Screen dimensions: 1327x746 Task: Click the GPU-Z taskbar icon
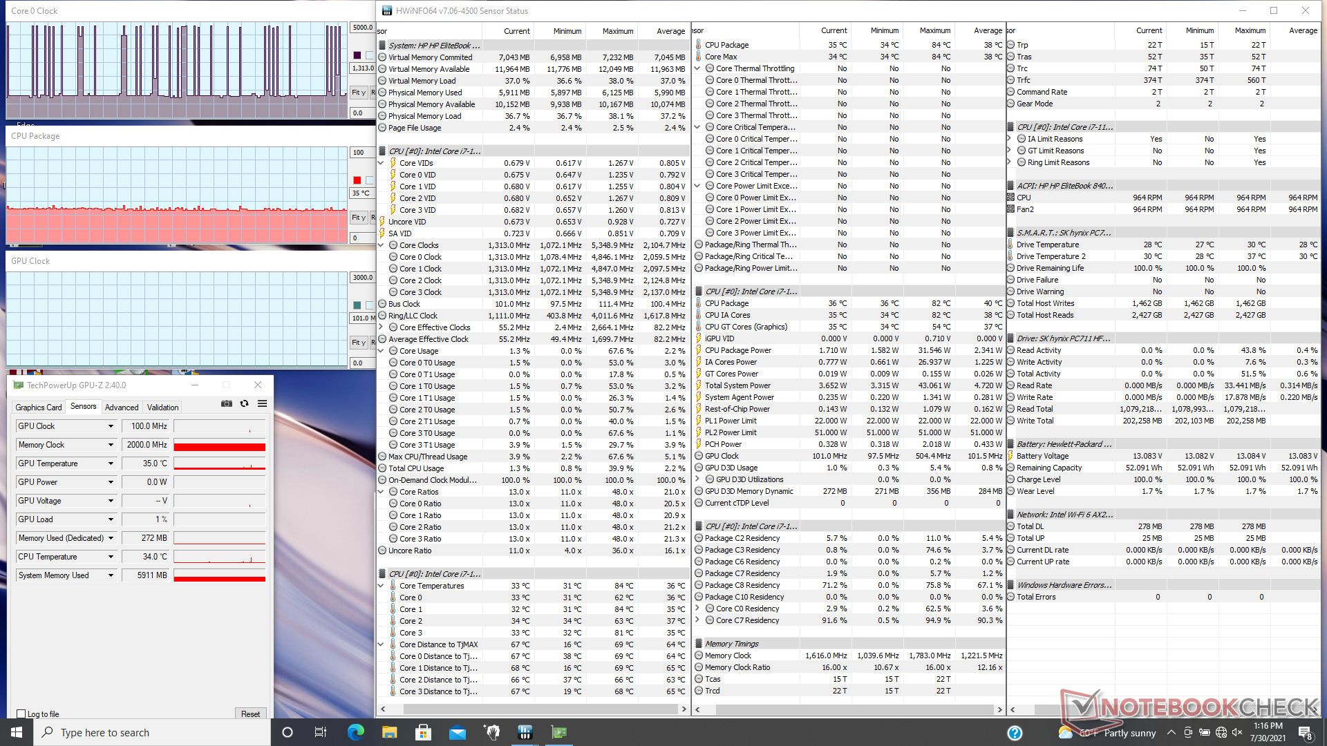(559, 732)
